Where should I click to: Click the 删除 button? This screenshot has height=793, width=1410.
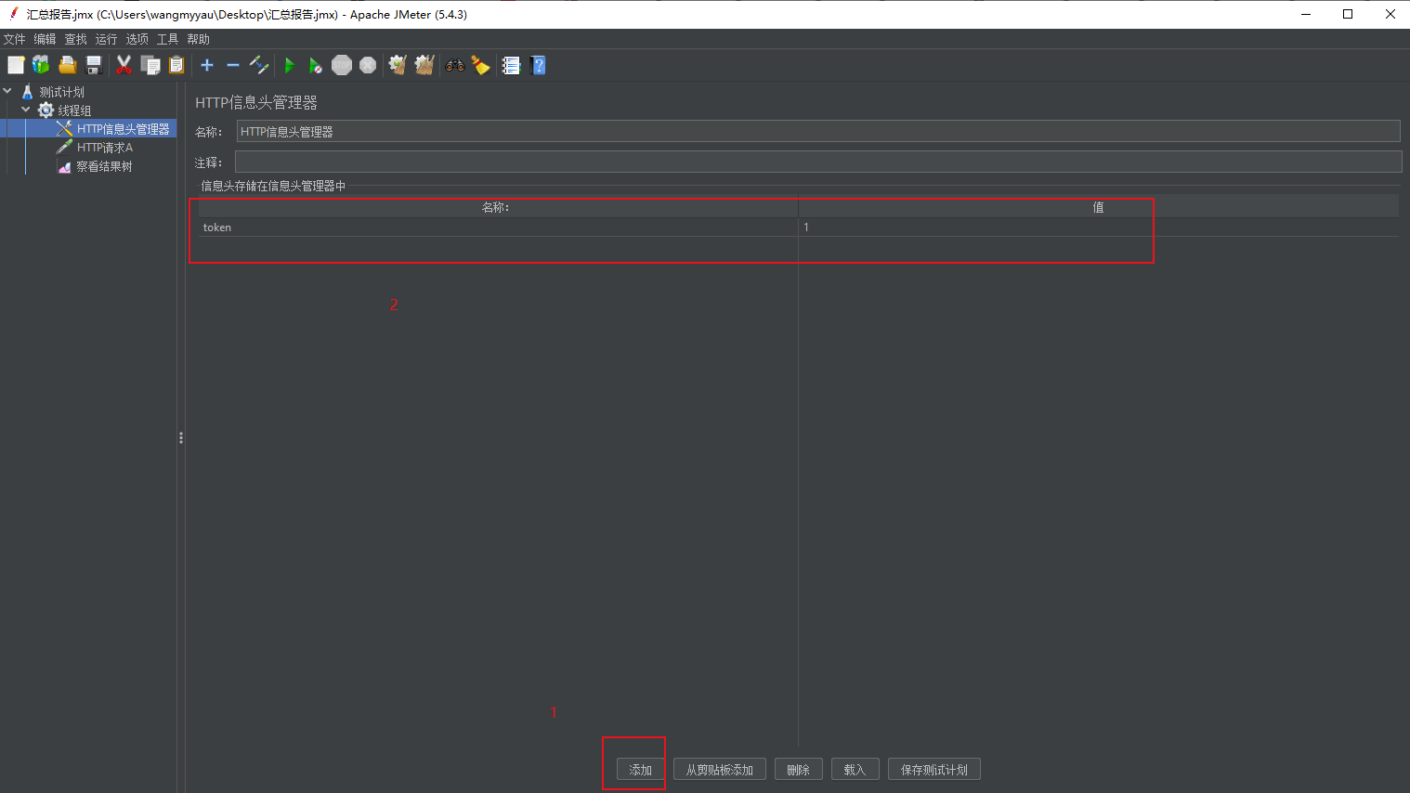(x=798, y=770)
